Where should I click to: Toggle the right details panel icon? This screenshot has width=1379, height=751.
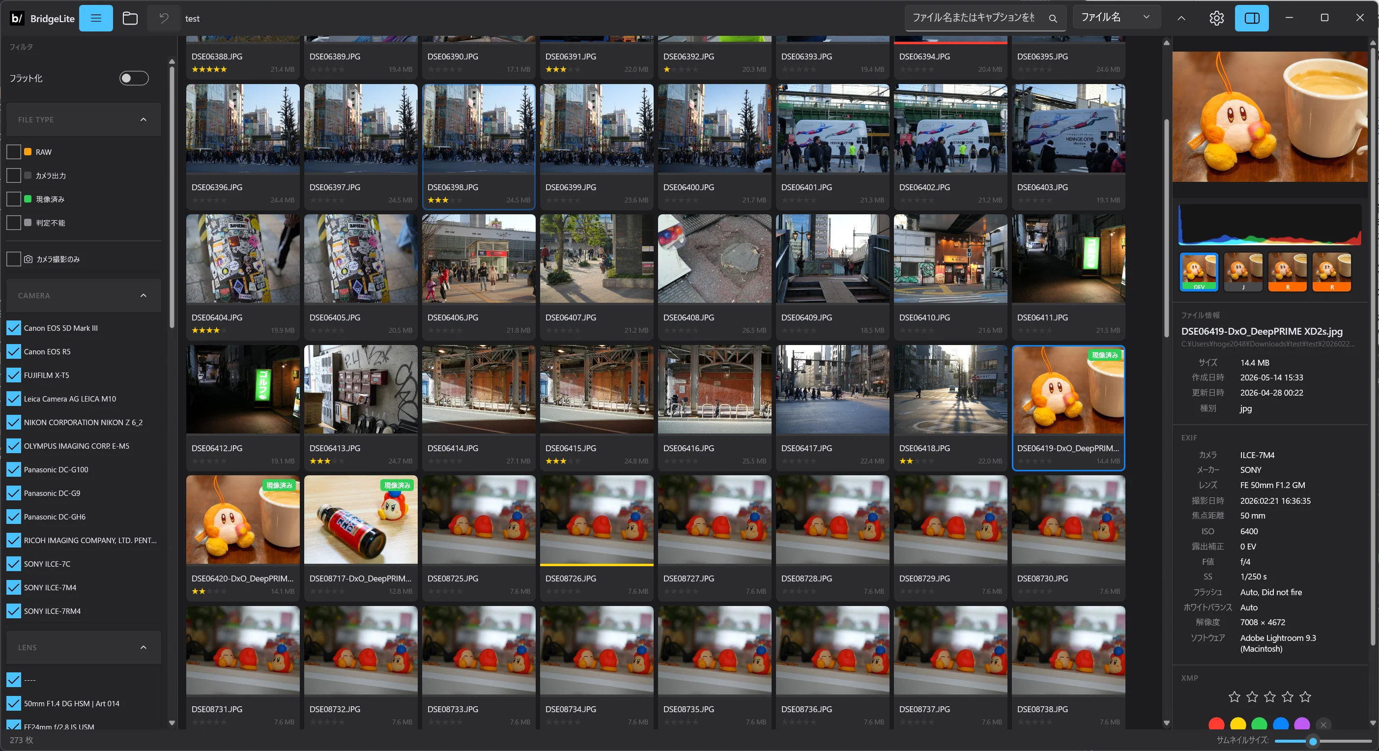1252,18
